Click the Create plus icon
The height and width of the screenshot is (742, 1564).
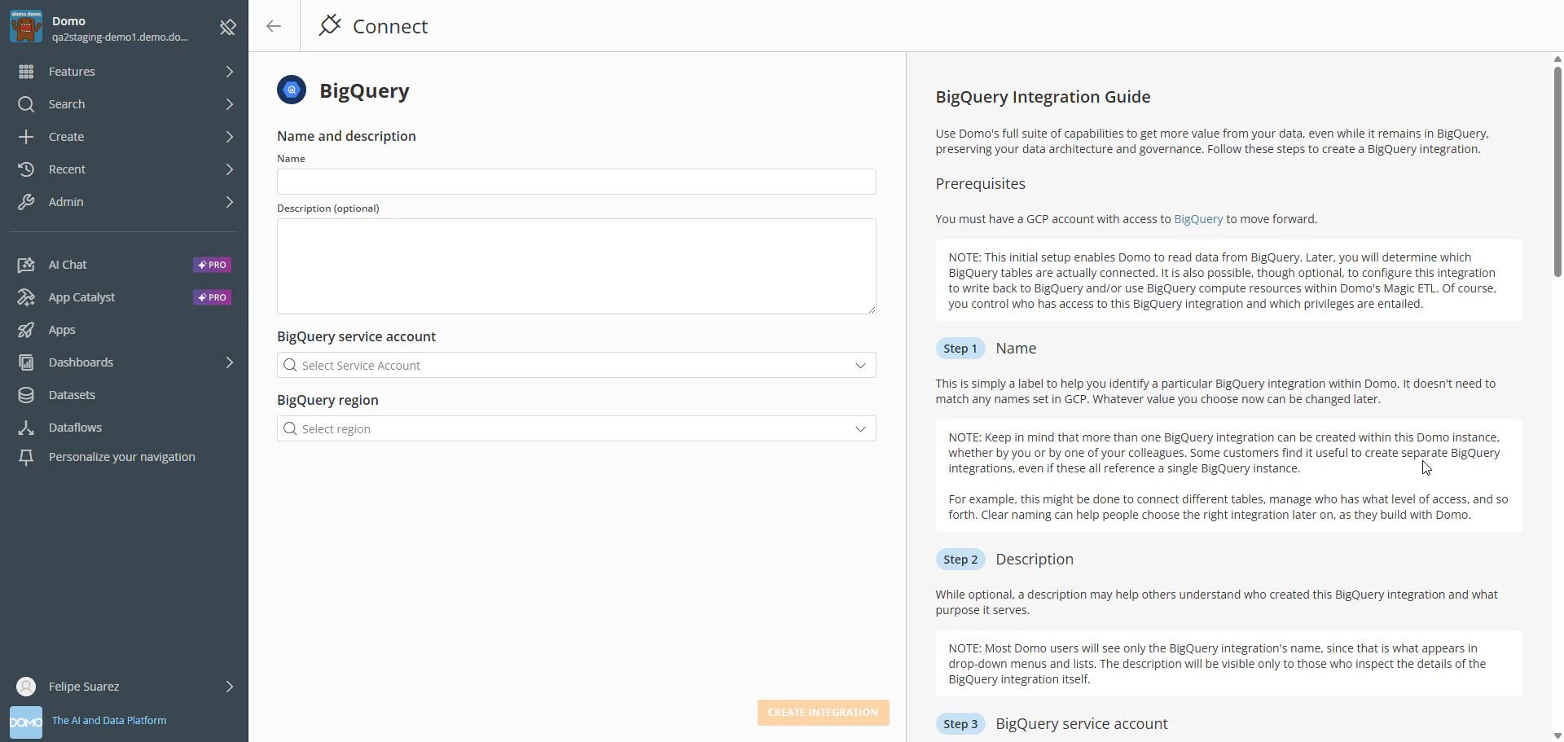click(26, 137)
